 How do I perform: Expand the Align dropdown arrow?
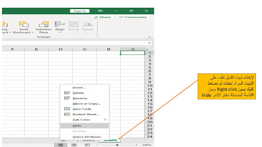click(59, 33)
